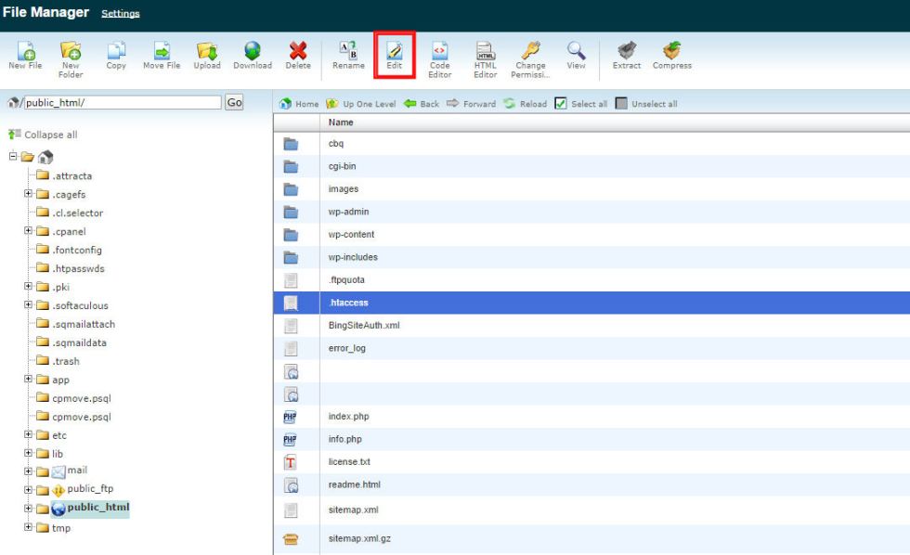Click Collapse all in folder tree
Screen dimensions: 910x555
(43, 135)
